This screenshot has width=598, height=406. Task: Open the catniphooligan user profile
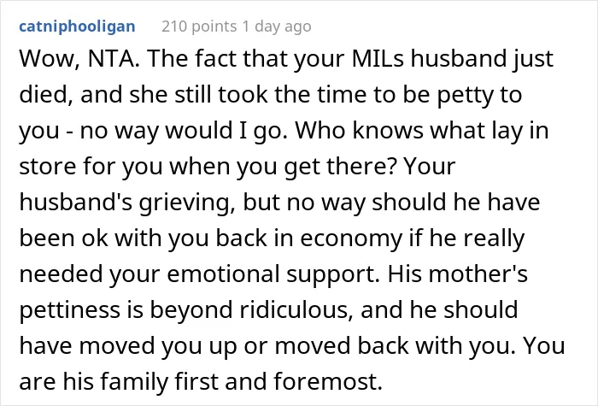click(x=77, y=27)
